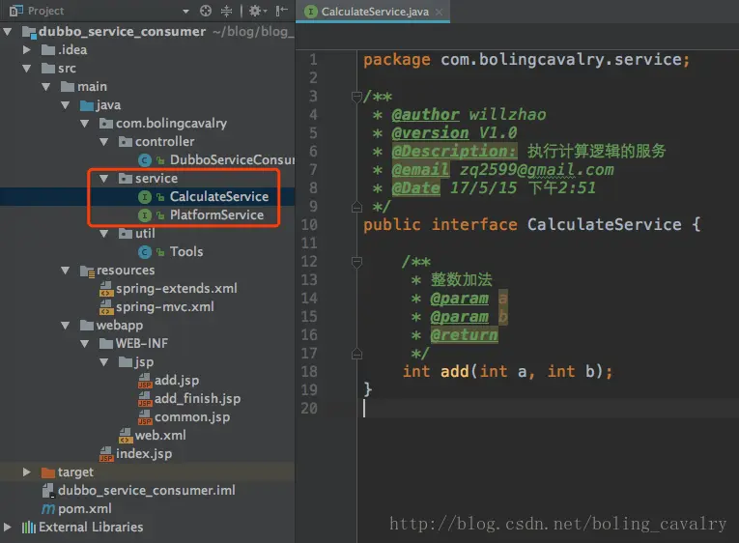Fold the method Javadoc at line 12
This screenshot has height=543, width=739.
click(x=356, y=262)
